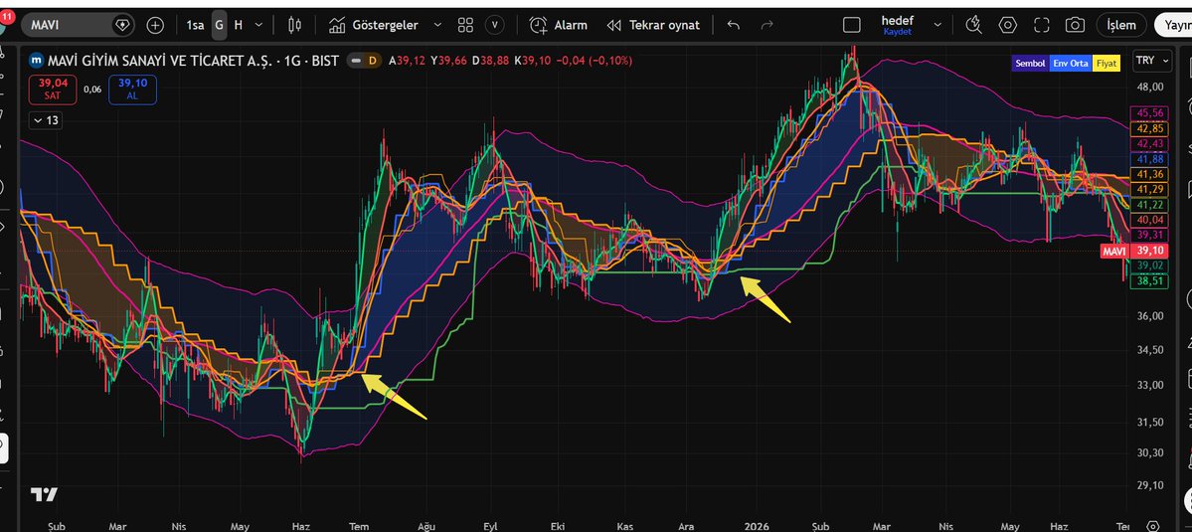Click the Eyl label on time axis
The image size is (1192, 532).
(x=491, y=526)
